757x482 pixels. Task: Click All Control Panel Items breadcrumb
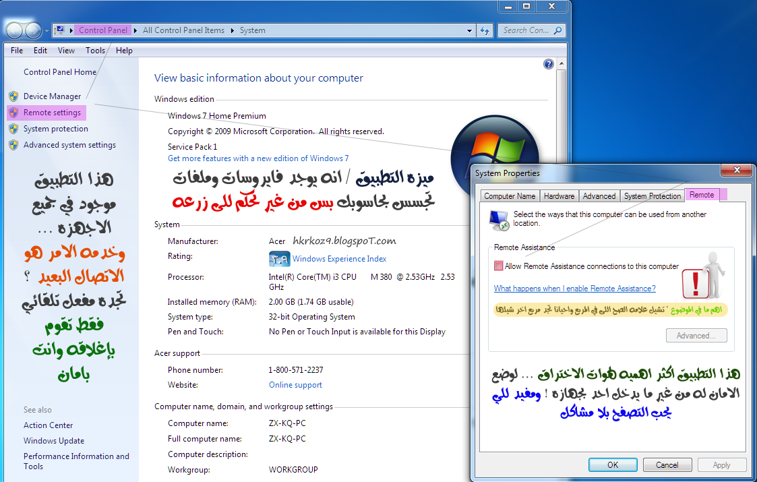pos(183,30)
